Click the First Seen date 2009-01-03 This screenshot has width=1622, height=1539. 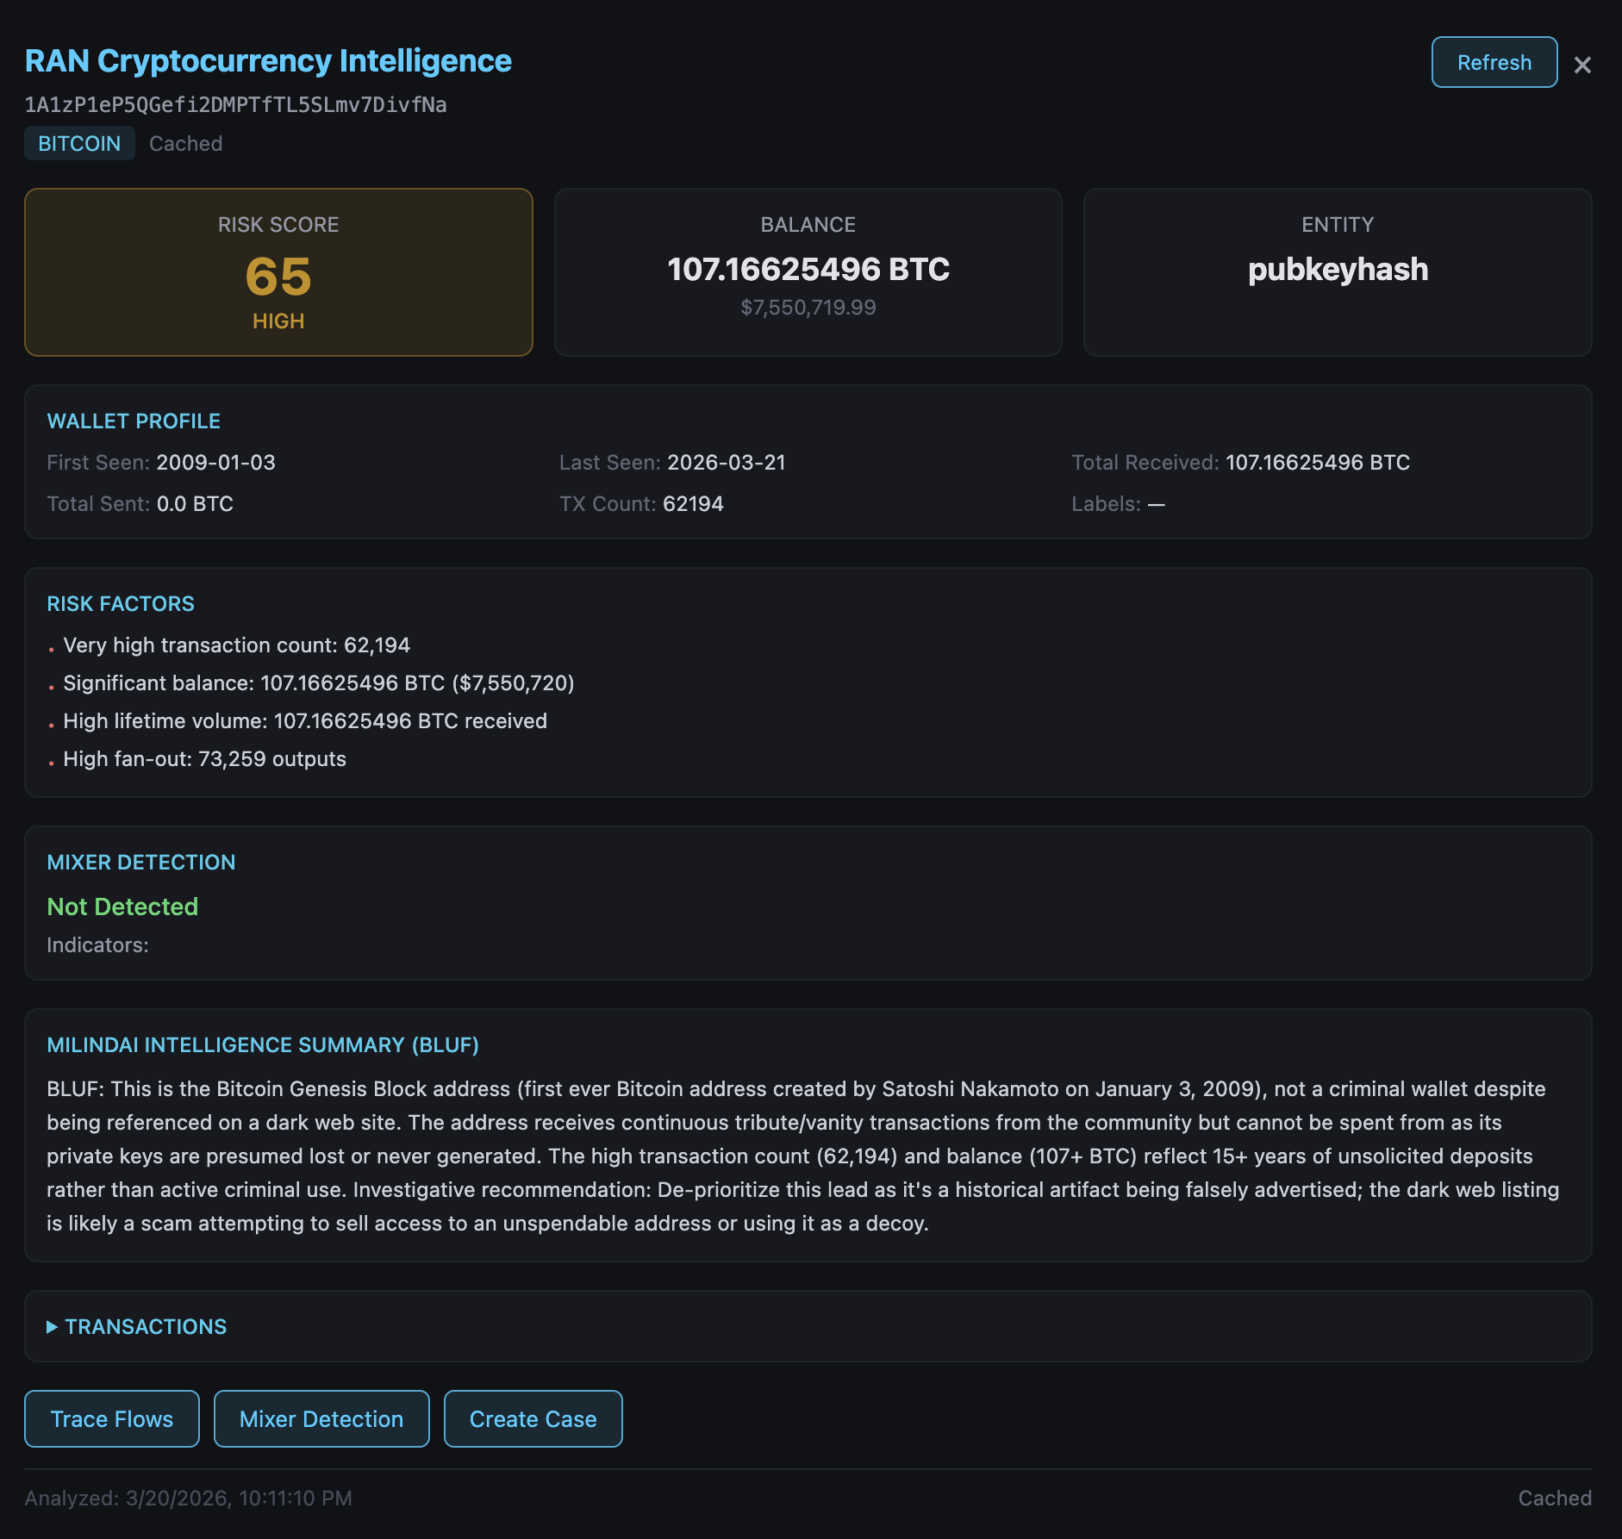click(x=215, y=463)
